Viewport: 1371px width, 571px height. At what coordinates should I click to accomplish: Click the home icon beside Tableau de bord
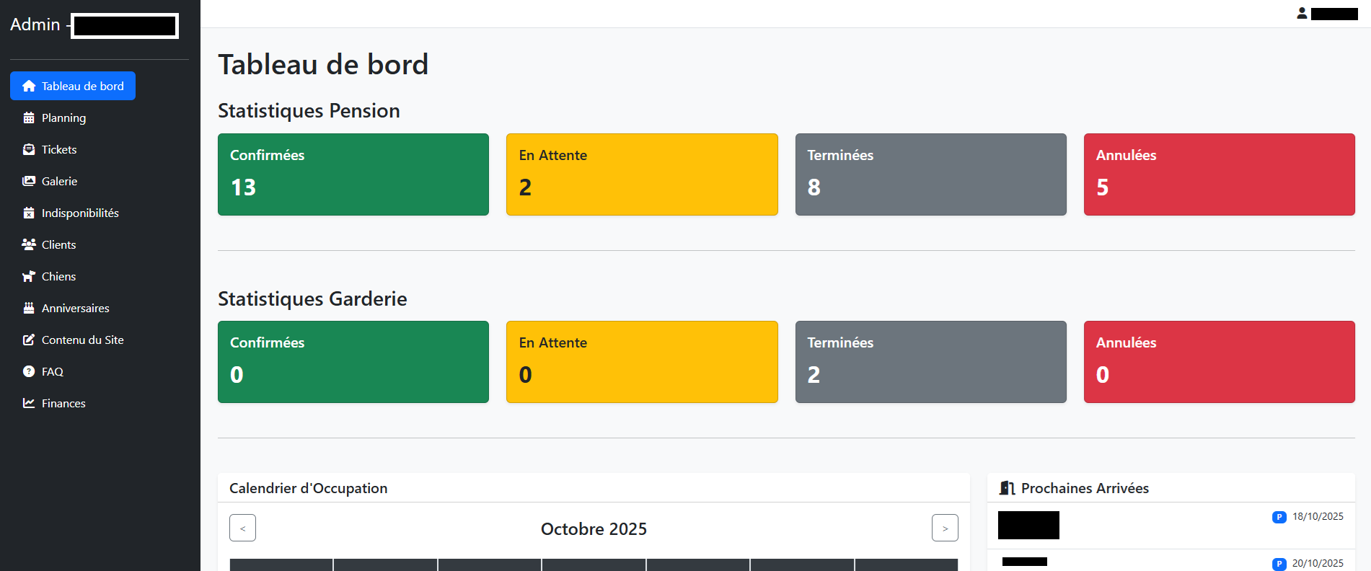(x=29, y=86)
